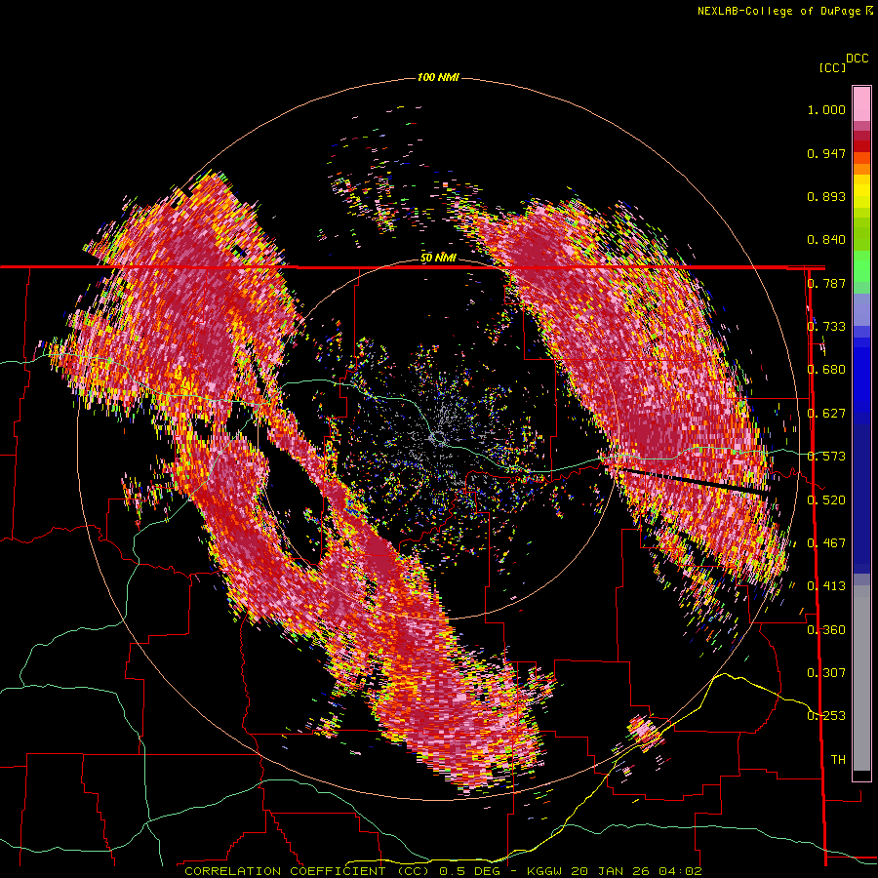Click the 0.840 color scale label
The width and height of the screenshot is (878, 878).
click(826, 240)
